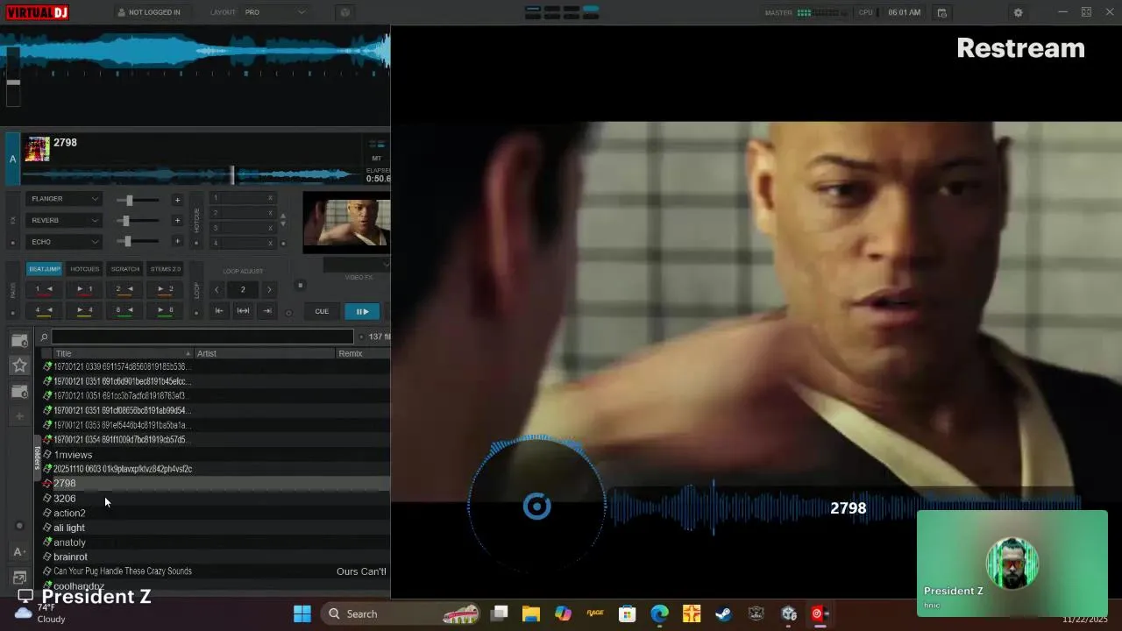This screenshot has width=1122, height=631.
Task: Sort by the Title column header
Action: pos(123,353)
